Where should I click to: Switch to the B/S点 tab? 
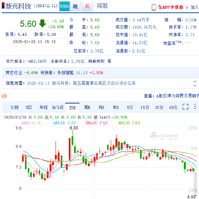point(58,107)
